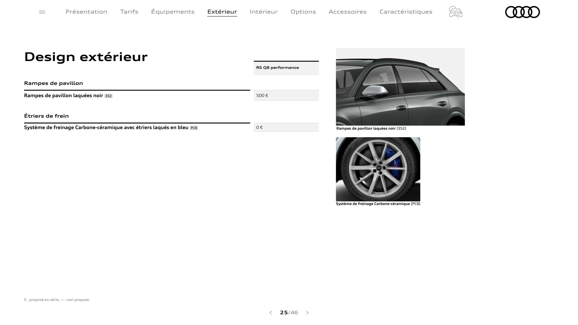Click the dealer contact icon
The height and width of the screenshot is (325, 578).
[456, 12]
